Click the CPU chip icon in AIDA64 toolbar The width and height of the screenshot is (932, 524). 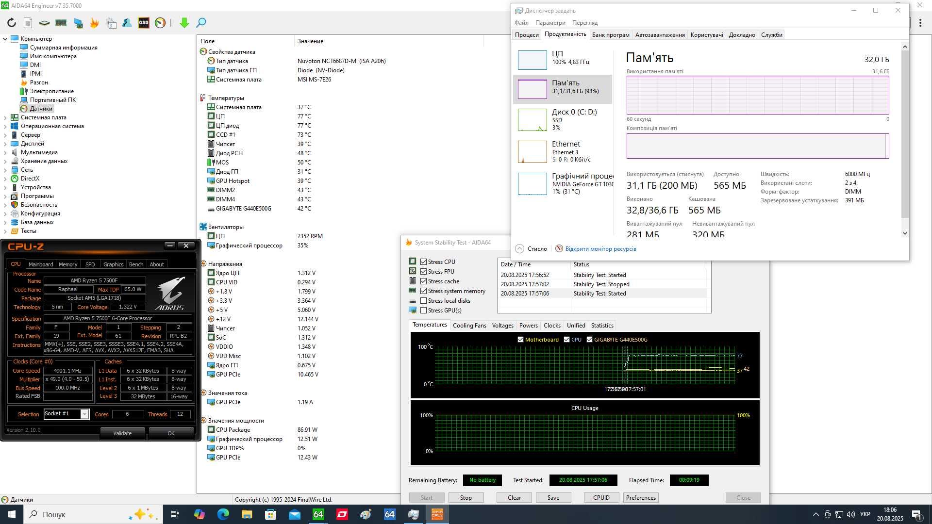tap(44, 22)
